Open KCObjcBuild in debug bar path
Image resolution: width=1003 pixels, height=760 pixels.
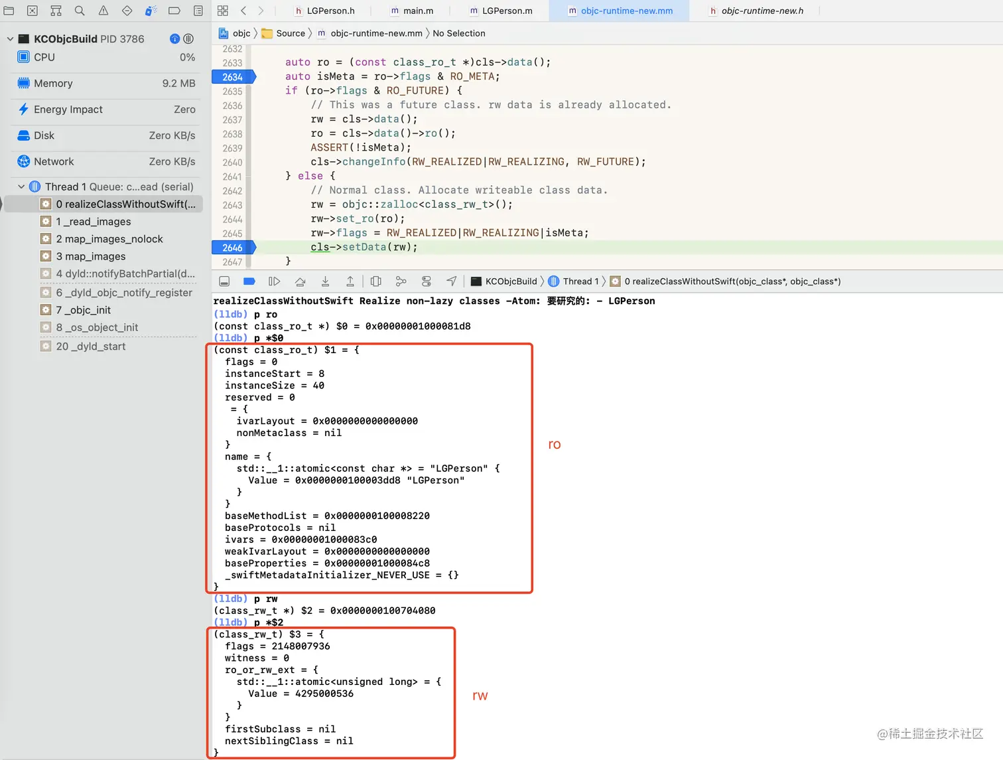[x=504, y=281]
